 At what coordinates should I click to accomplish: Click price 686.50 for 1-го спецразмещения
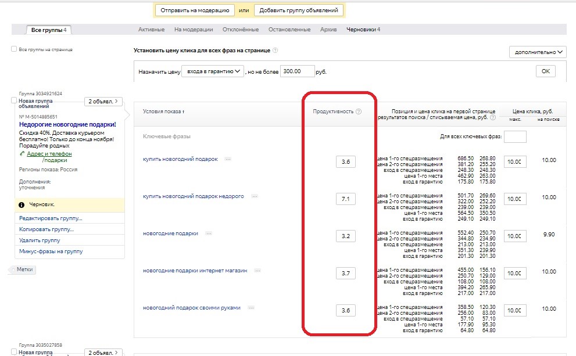point(466,159)
